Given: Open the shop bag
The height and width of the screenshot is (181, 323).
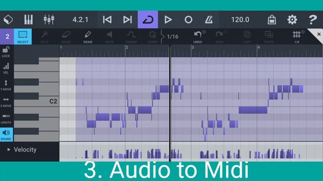Looking at the screenshot, I should [272, 20].
